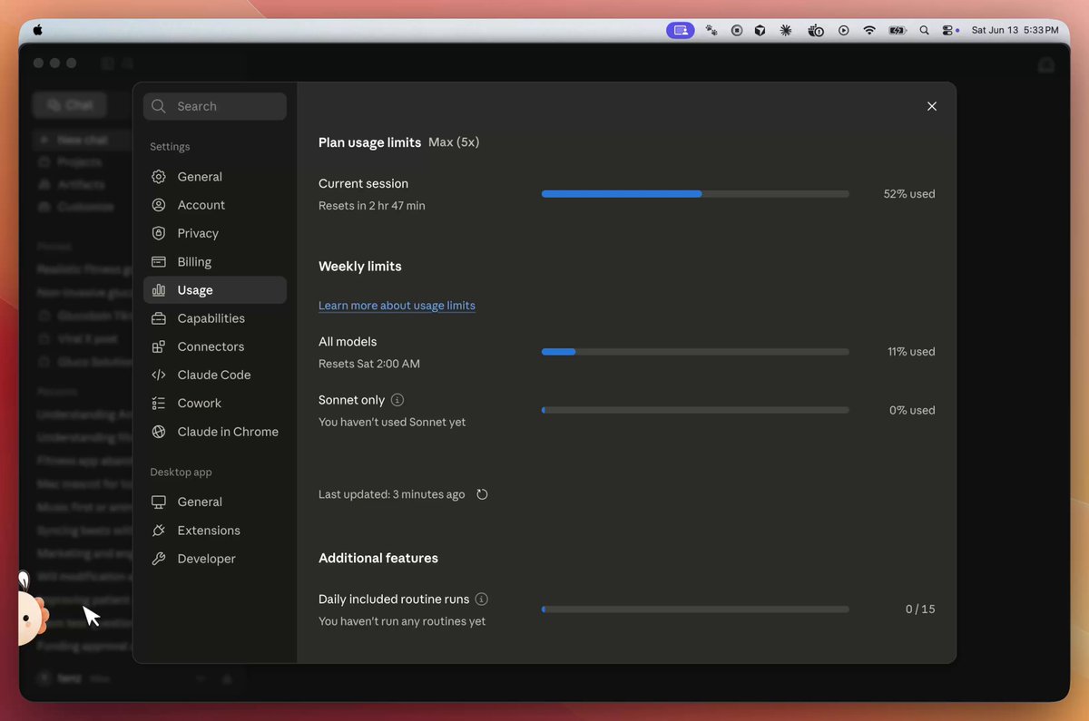The height and width of the screenshot is (721, 1089).
Task: Click the stop-circle recording menu bar icon
Action: [737, 30]
